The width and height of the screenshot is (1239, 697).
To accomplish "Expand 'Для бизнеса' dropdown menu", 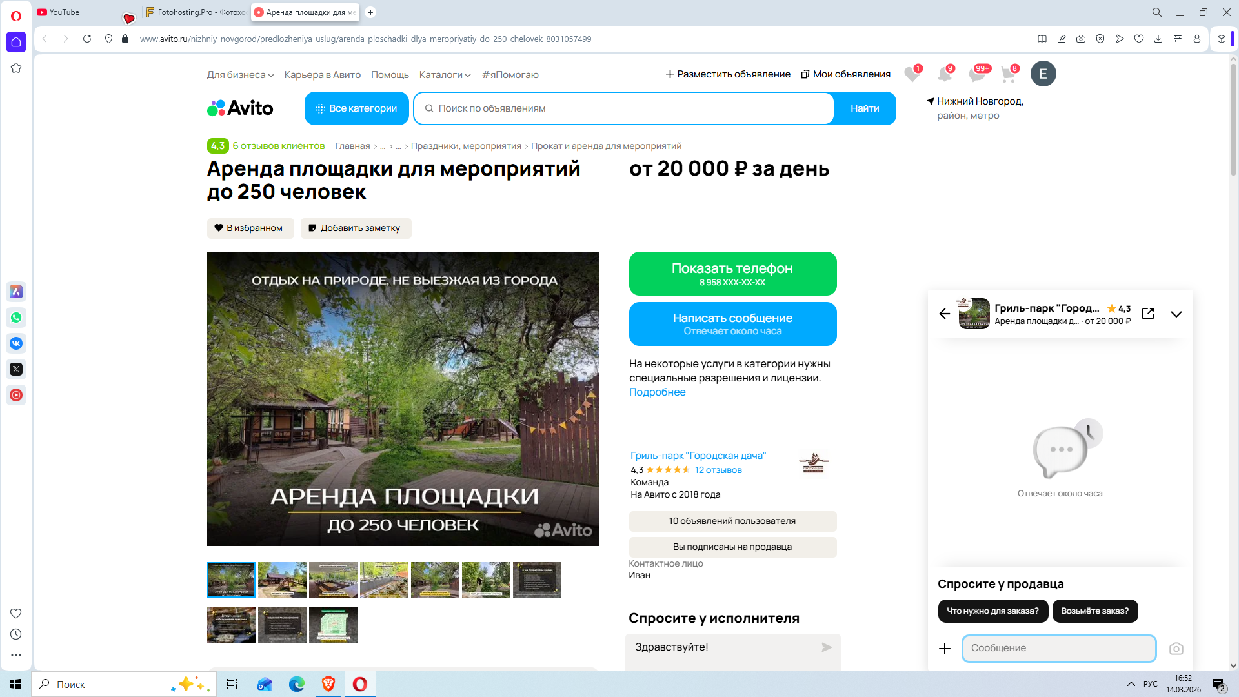I will tap(240, 75).
